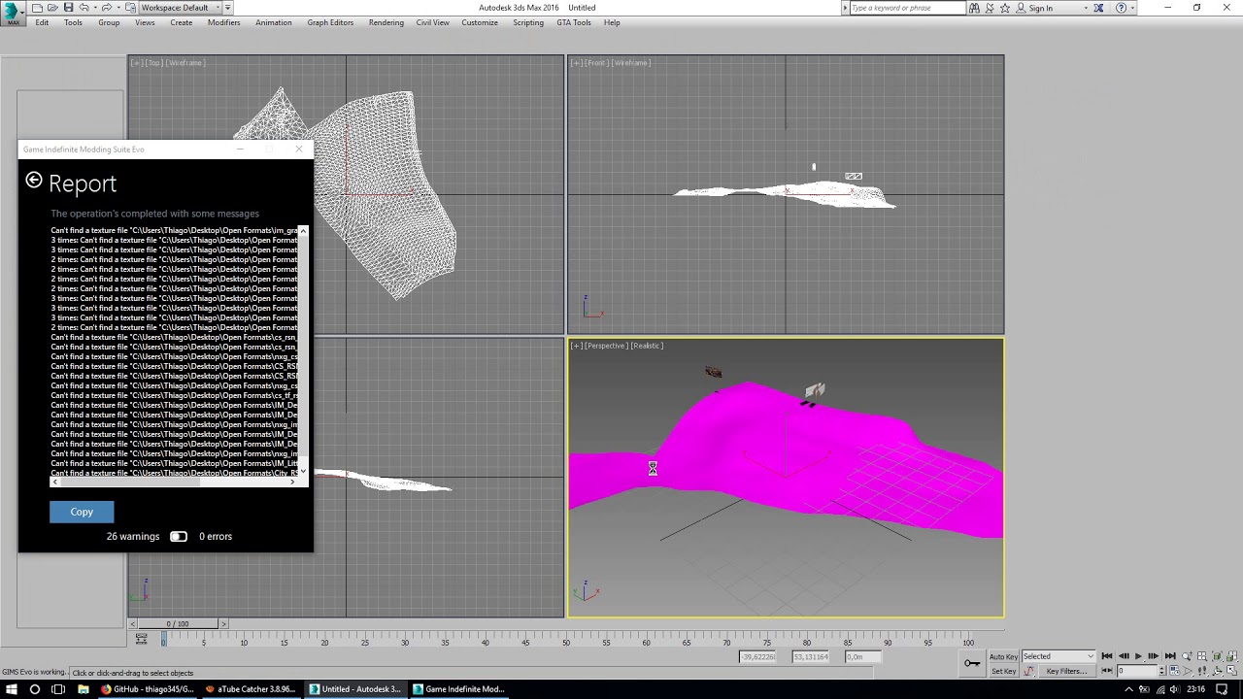Click the Favorites star icon
The height and width of the screenshot is (699, 1243).
[x=1006, y=8]
